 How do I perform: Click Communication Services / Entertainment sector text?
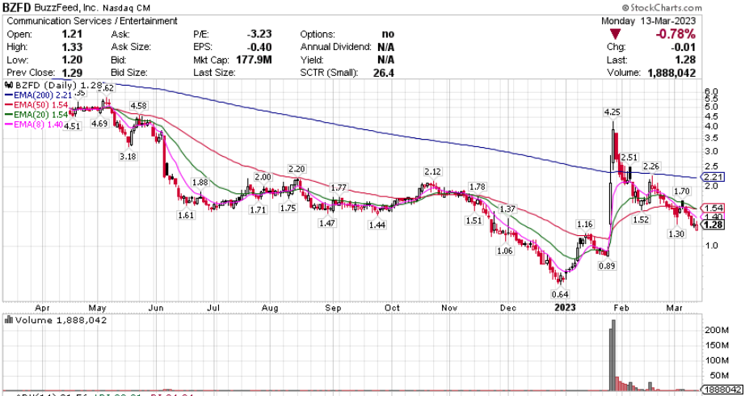92,21
